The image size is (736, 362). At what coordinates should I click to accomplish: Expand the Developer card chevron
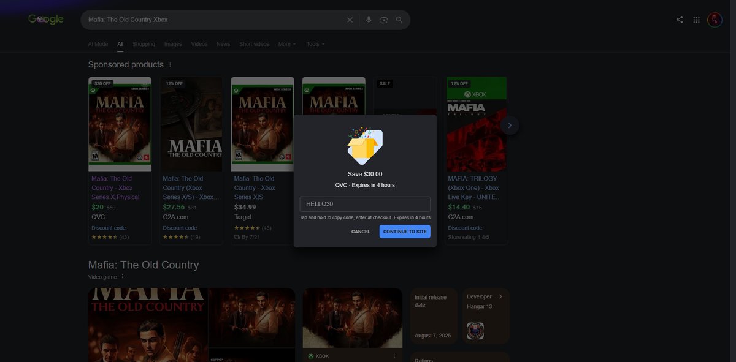tap(500, 296)
